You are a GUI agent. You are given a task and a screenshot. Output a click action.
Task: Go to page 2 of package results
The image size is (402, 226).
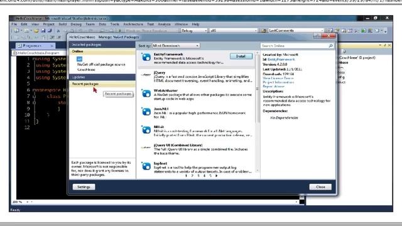click(192, 176)
